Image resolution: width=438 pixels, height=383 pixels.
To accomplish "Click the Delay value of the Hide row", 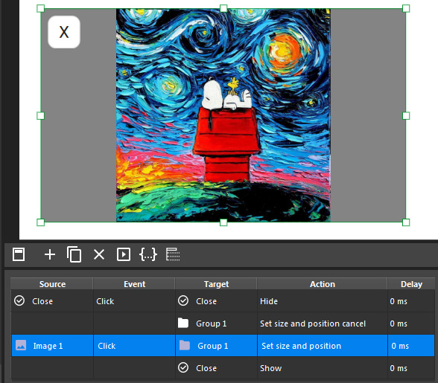I will coord(399,301).
